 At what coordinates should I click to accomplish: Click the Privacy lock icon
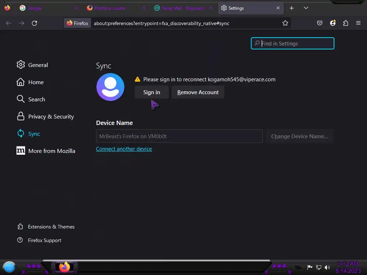(x=20, y=116)
